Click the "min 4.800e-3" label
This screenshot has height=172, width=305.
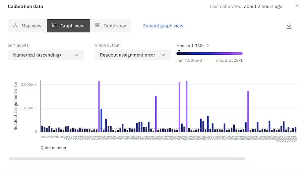pos(189,60)
